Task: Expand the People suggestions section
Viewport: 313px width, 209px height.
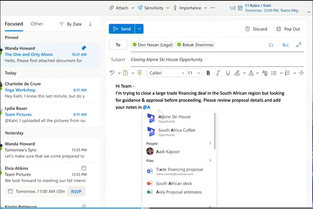Action: pos(210,143)
